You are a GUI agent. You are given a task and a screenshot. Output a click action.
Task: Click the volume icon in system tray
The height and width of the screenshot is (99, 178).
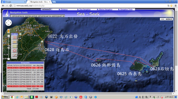click(x=161, y=97)
